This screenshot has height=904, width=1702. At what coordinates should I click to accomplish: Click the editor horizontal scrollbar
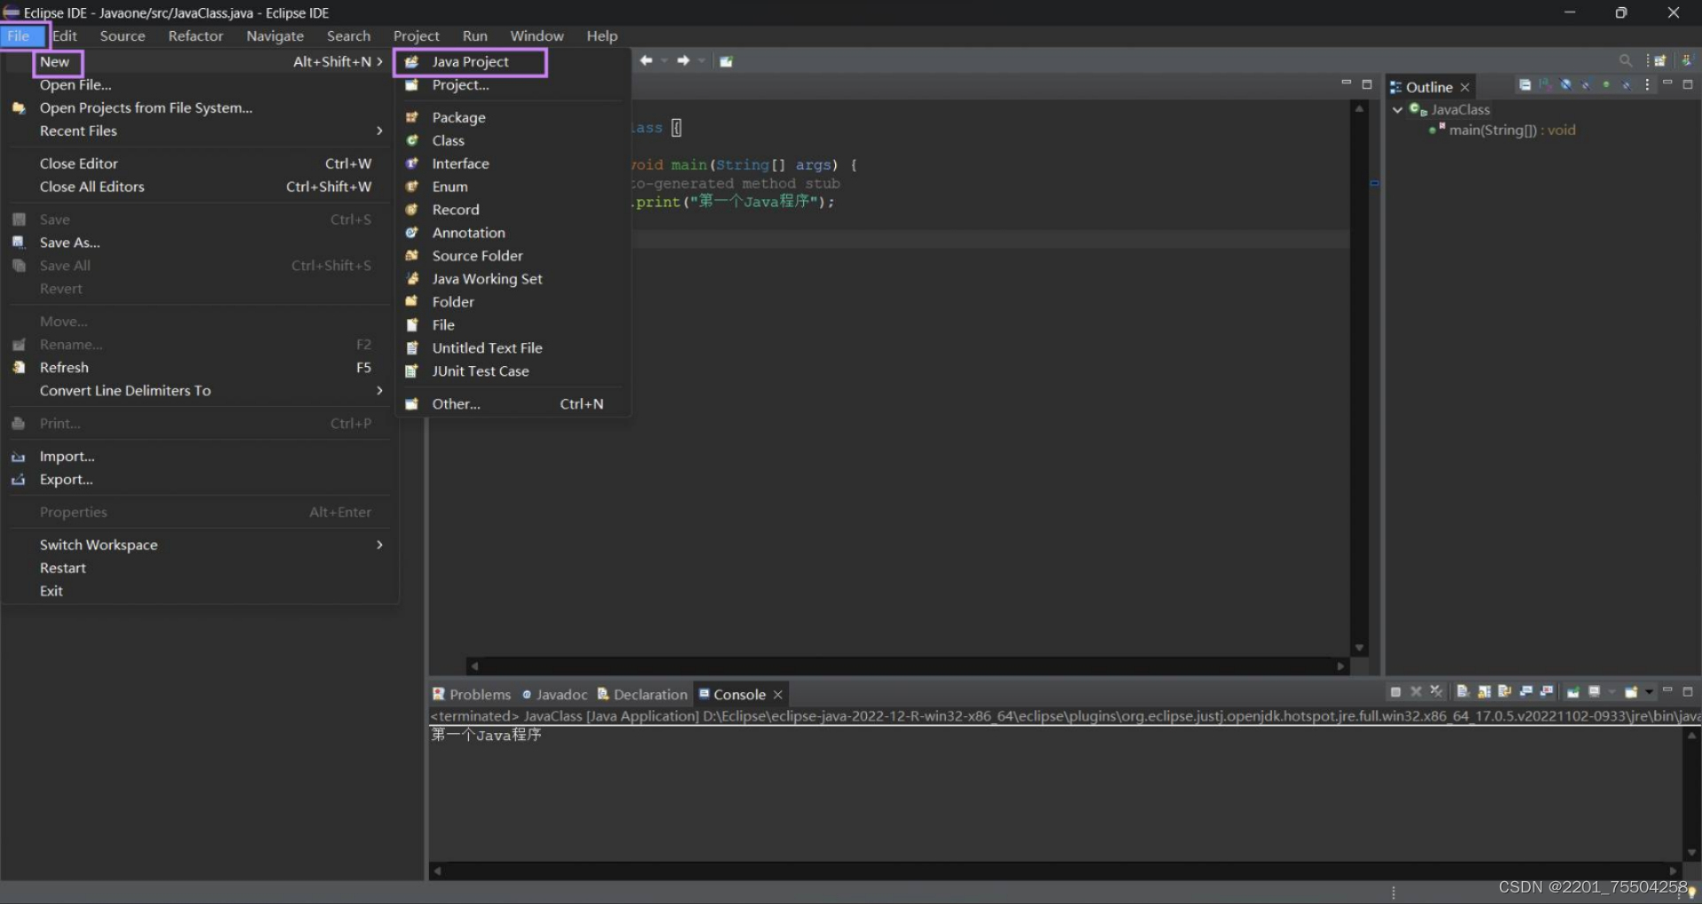[907, 666]
